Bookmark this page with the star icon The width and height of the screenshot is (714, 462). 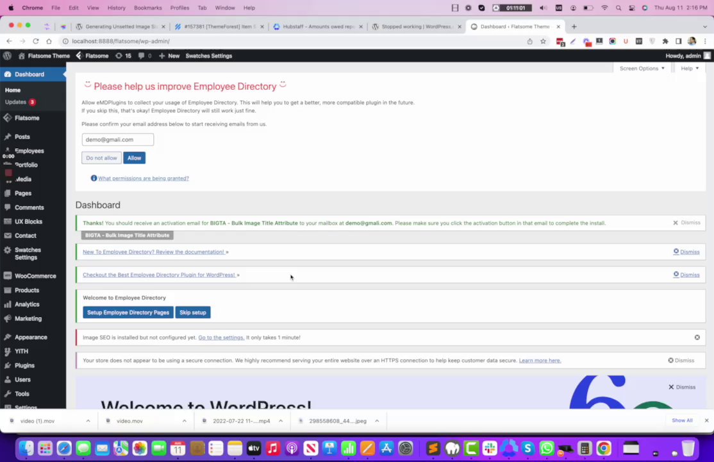pos(543,41)
